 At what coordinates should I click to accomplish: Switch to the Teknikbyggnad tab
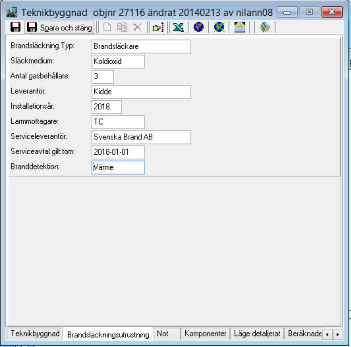35,333
